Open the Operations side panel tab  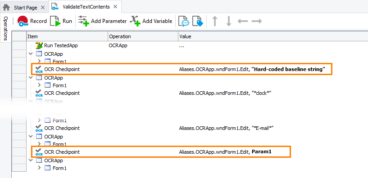point(6,28)
